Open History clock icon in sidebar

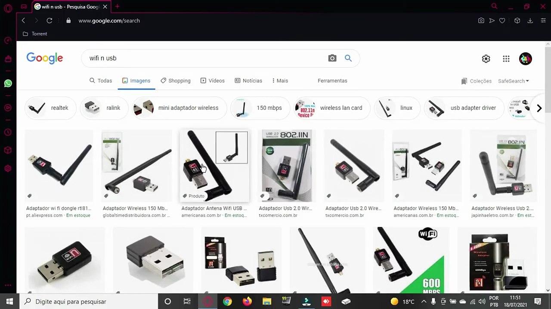click(8, 132)
